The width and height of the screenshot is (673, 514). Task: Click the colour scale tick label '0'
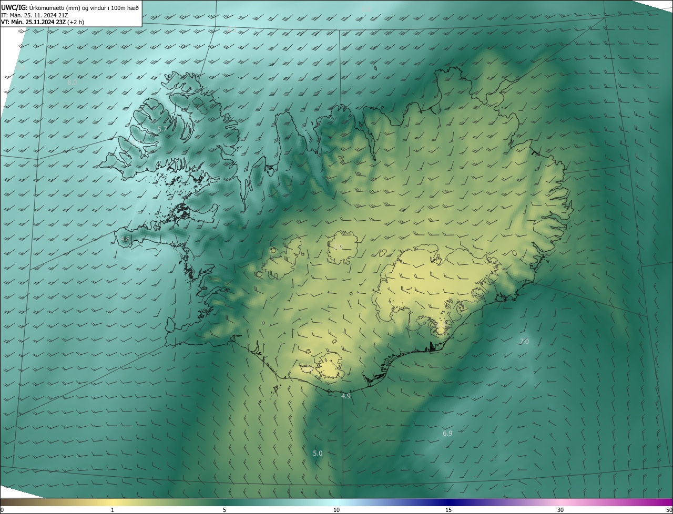(x=2, y=510)
